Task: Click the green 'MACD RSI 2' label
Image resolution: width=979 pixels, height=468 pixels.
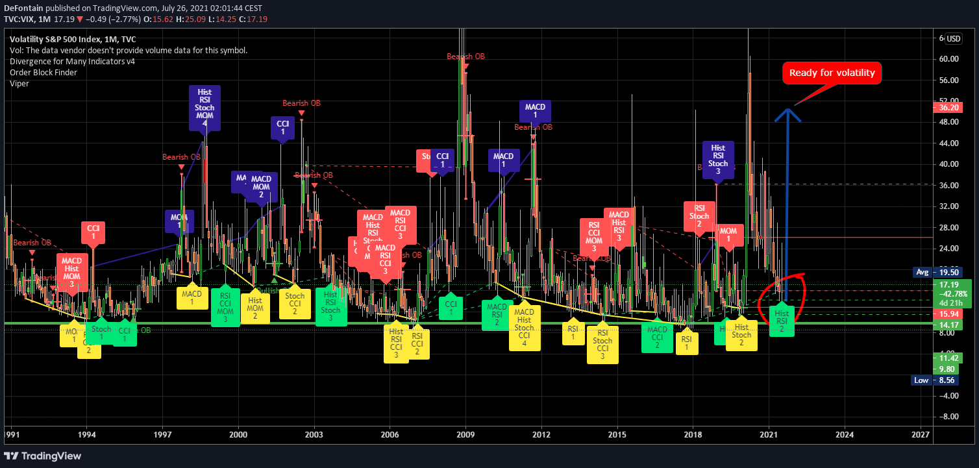Action: [497, 315]
